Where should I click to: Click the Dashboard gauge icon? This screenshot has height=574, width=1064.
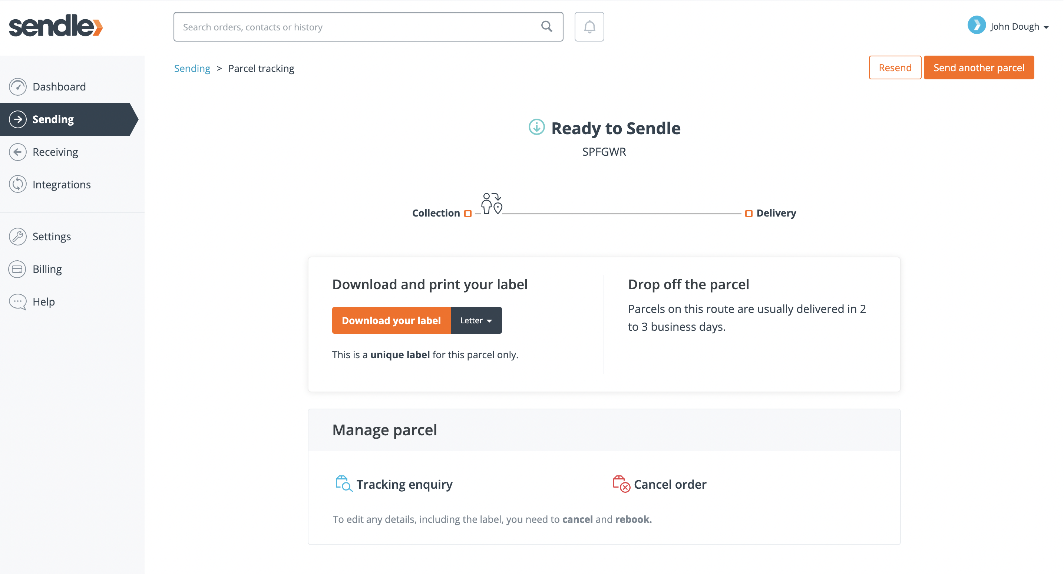tap(17, 86)
